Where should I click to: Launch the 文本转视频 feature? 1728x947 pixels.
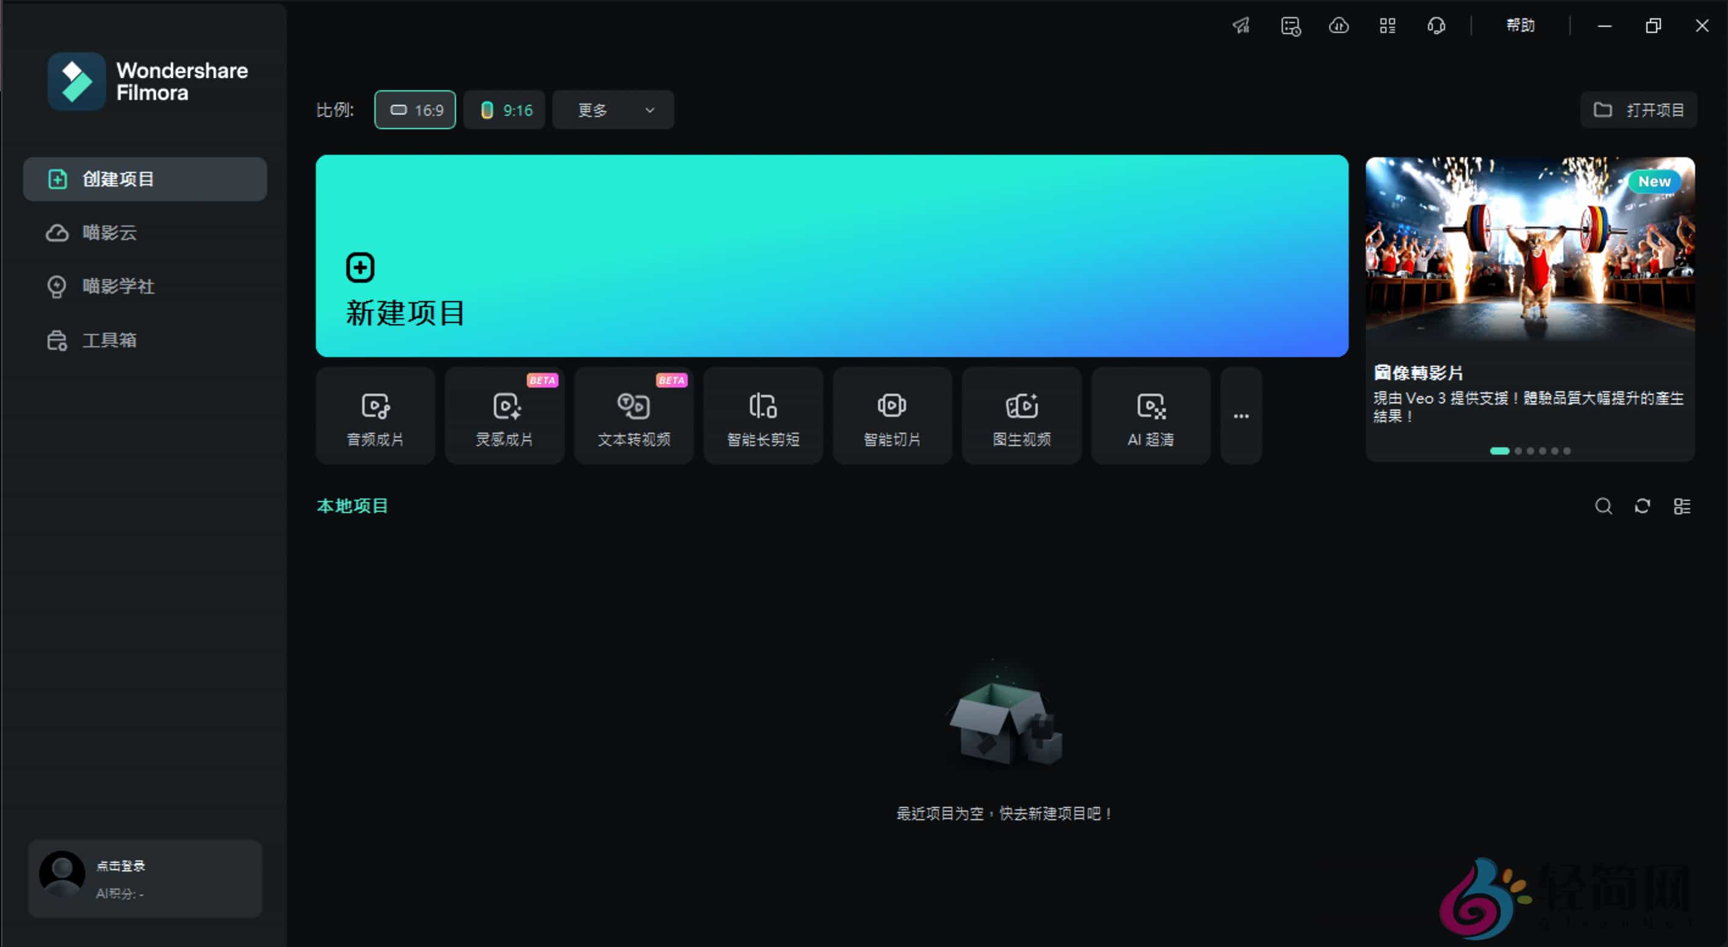click(634, 416)
